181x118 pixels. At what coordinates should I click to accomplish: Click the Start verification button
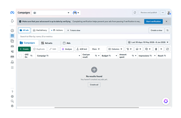coord(153,21)
